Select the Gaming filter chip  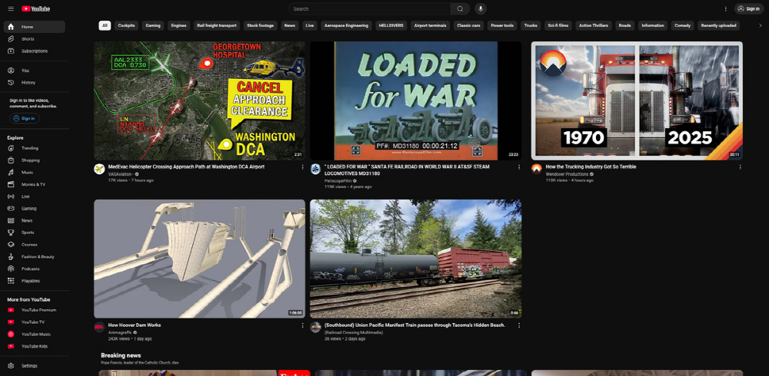pos(153,25)
